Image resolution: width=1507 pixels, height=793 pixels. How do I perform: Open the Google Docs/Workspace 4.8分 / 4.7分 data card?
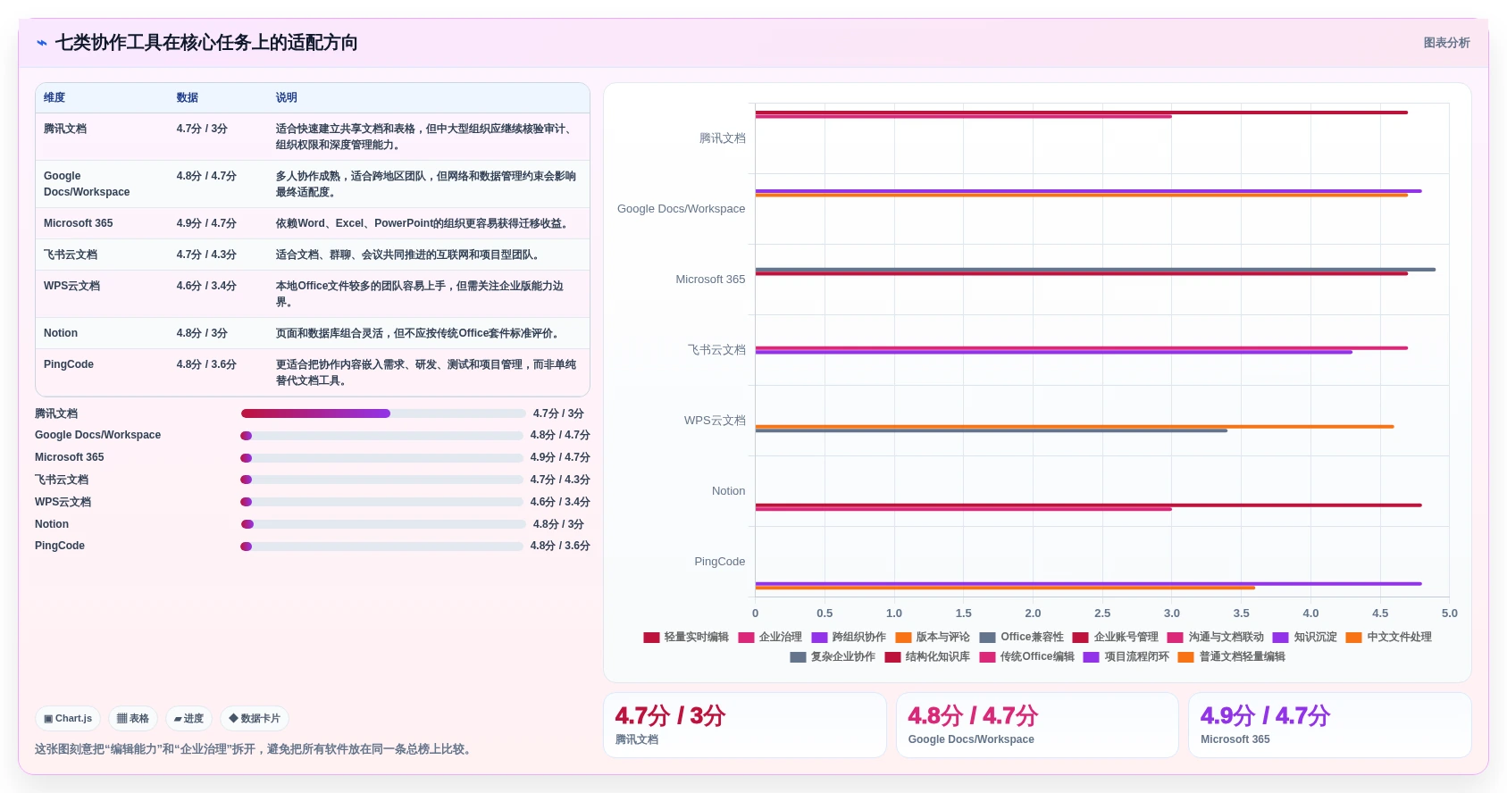[1037, 725]
